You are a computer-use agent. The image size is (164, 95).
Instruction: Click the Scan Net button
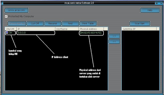[x=140, y=24]
